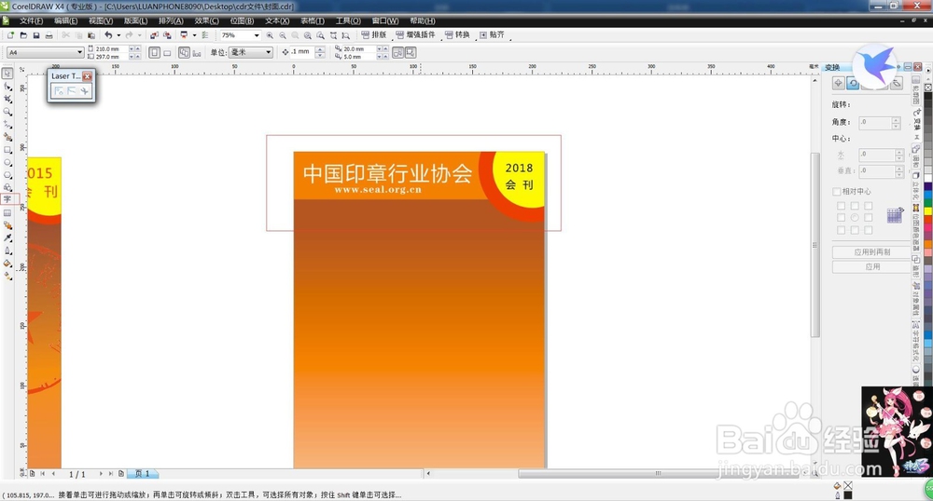Open the A4 paper size dropdown
The width and height of the screenshot is (933, 501).
coord(79,53)
